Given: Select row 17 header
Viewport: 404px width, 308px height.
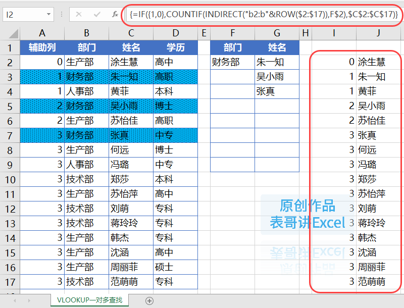Looking at the screenshot, I should 10,282.
